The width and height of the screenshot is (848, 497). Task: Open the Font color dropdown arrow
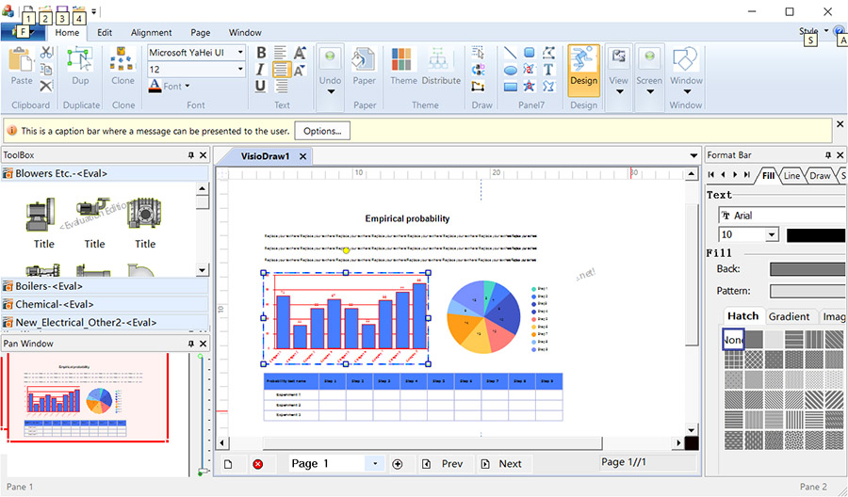point(188,86)
